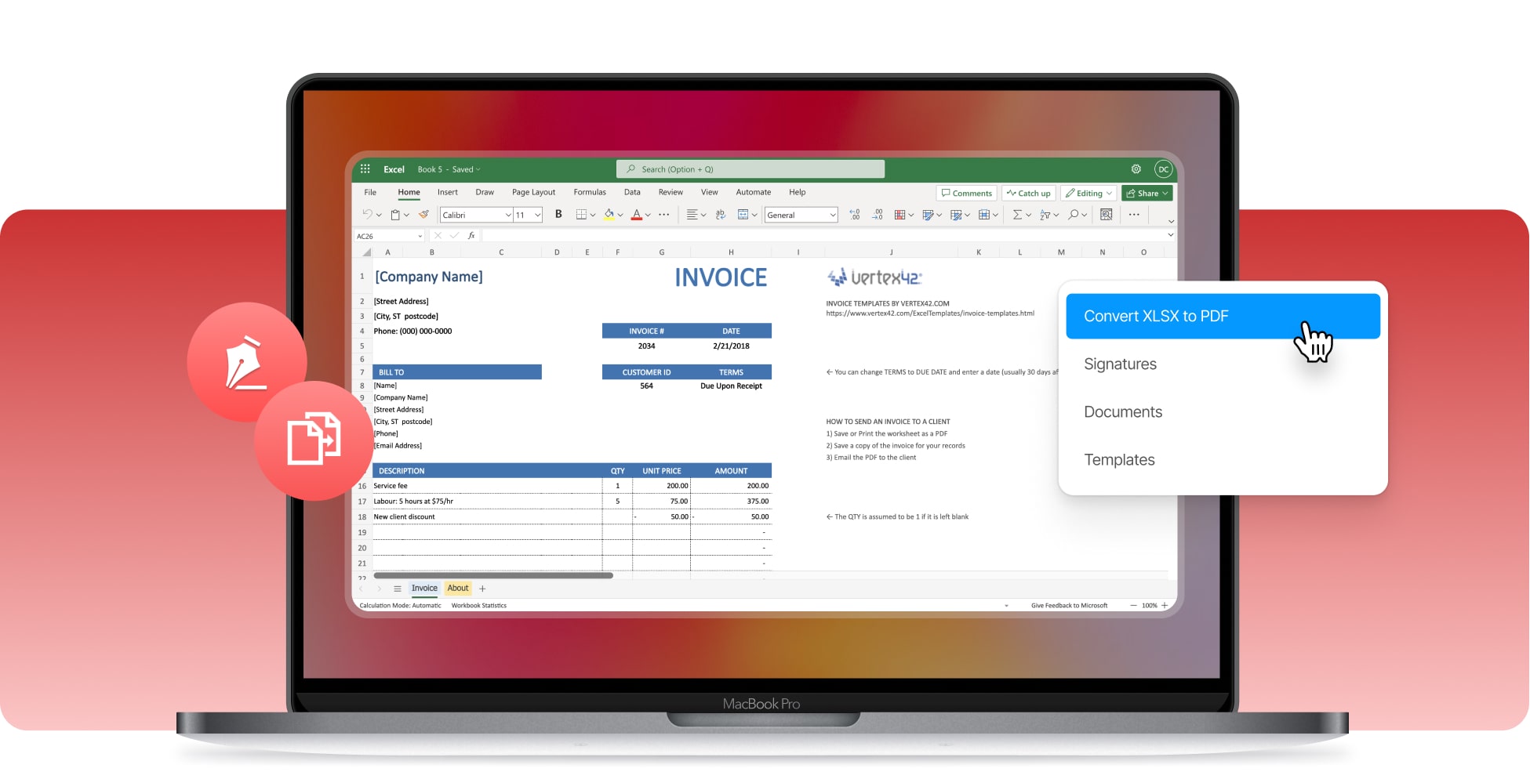The image size is (1530, 779).
Task: Open the Calibri font name dropdown
Action: tap(507, 216)
